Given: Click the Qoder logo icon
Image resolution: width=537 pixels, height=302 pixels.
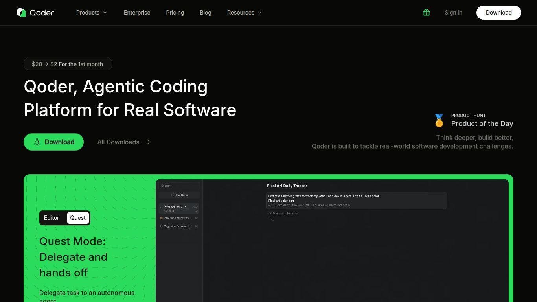Looking at the screenshot, I should tap(21, 13).
